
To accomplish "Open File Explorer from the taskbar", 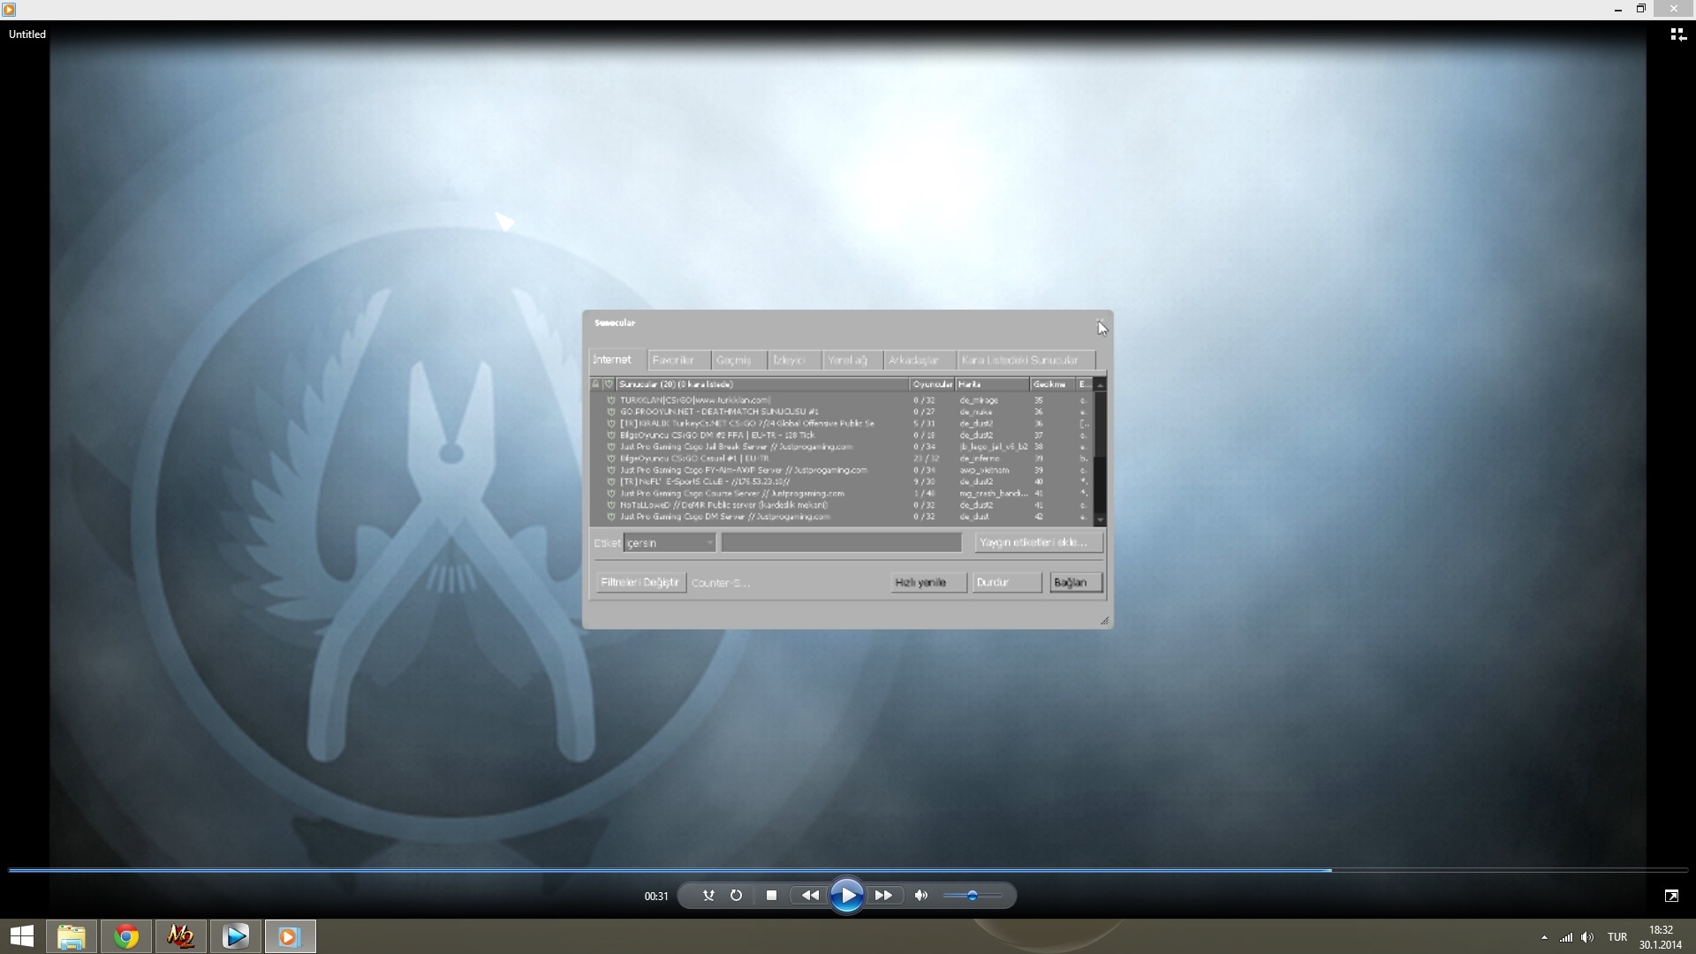I will [x=72, y=936].
